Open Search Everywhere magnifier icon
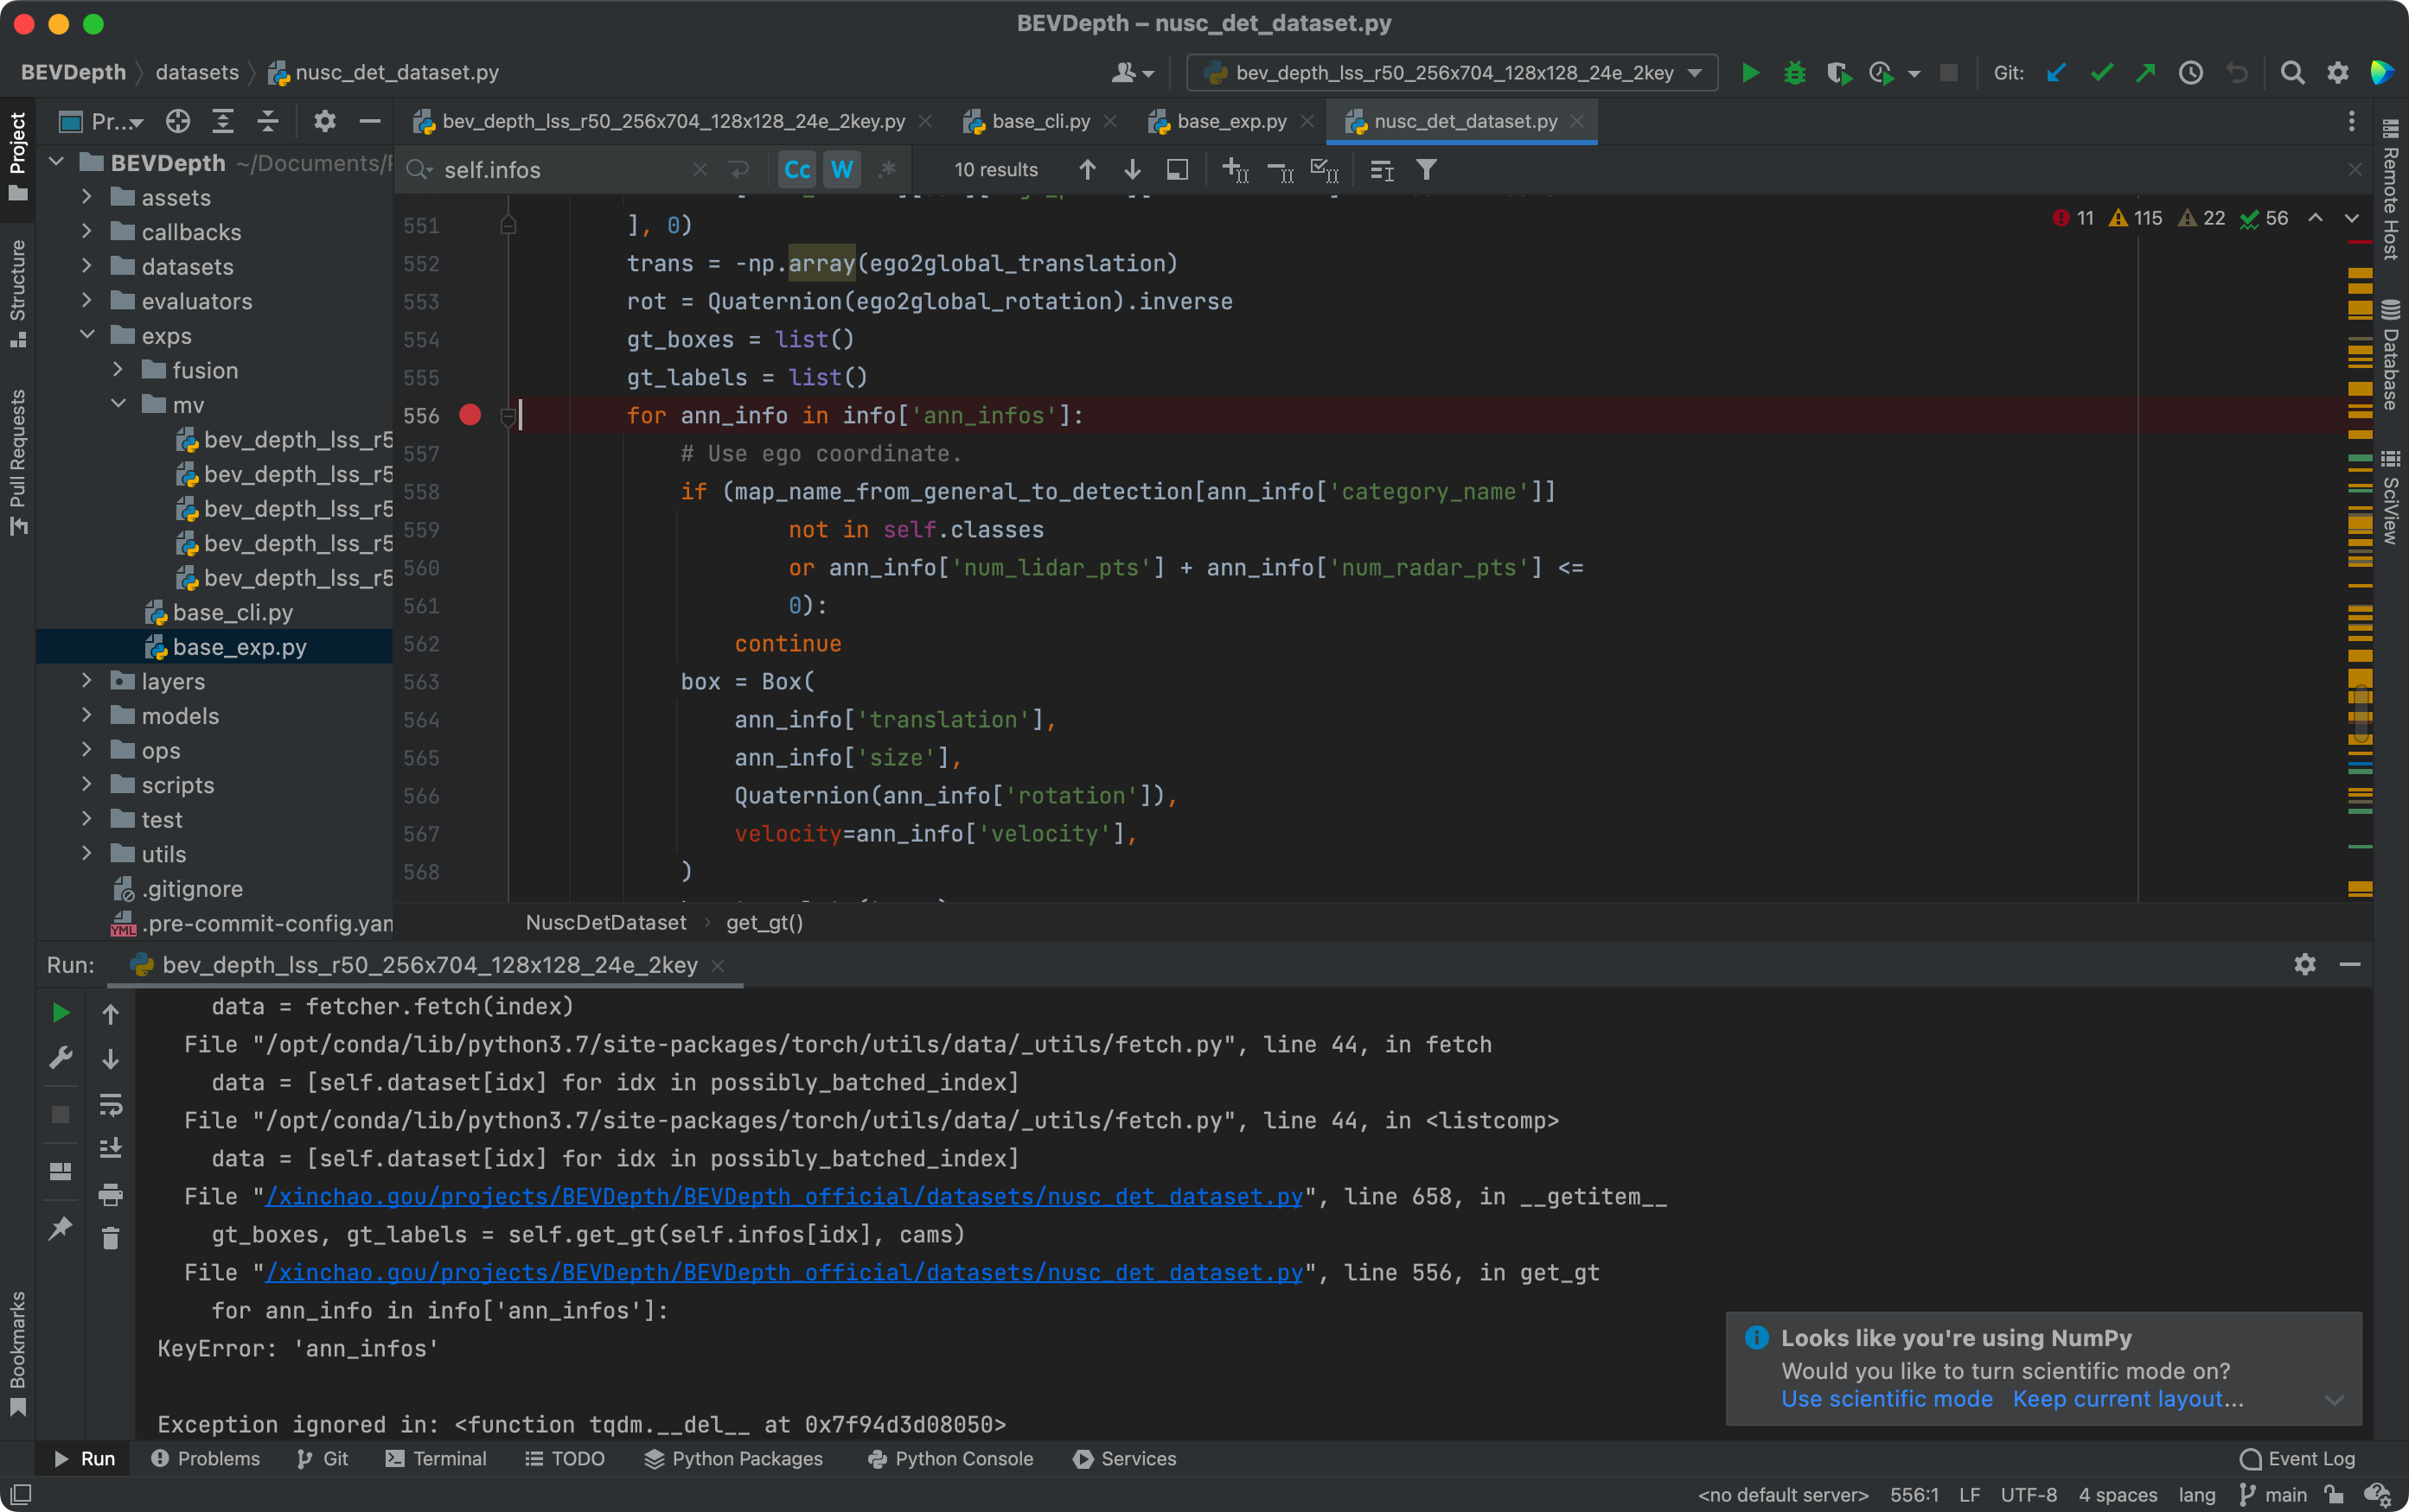Image resolution: width=2409 pixels, height=1512 pixels. point(2292,72)
